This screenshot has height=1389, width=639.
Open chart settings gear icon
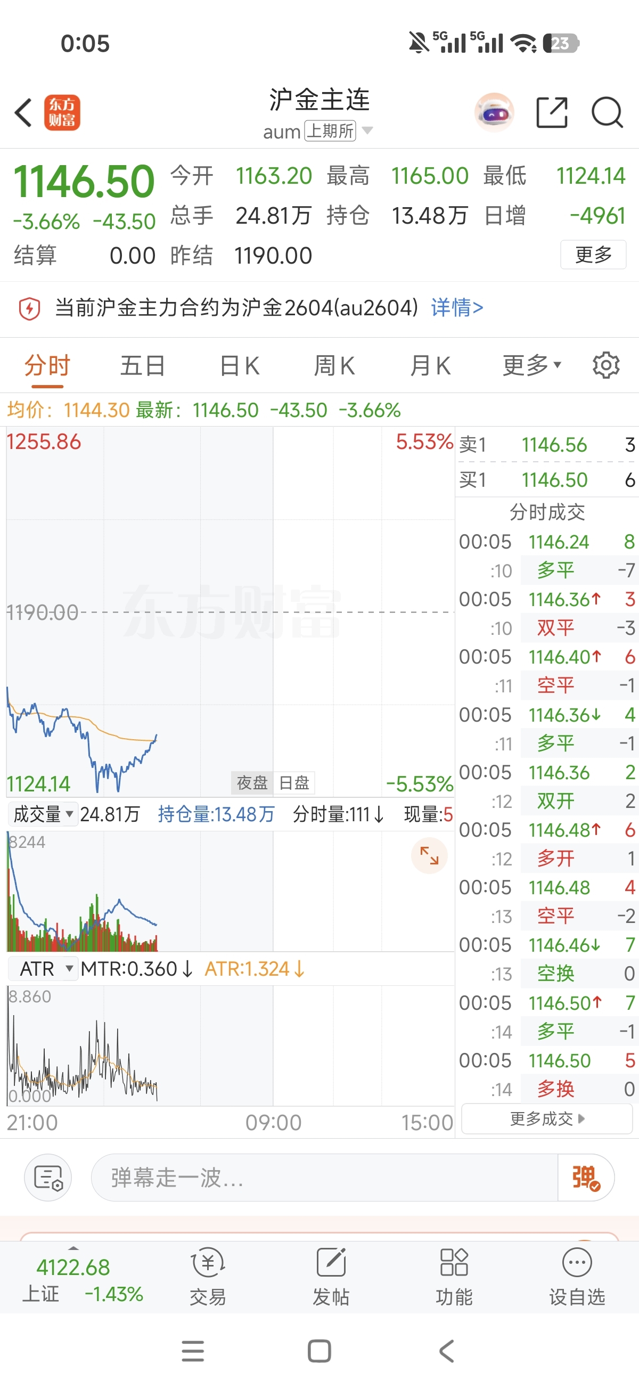click(x=605, y=365)
